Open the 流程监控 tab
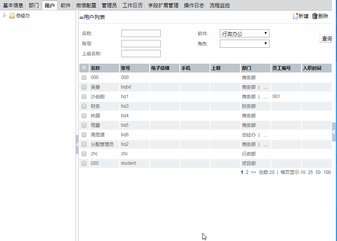The height and width of the screenshot is (241, 337). (219, 5)
